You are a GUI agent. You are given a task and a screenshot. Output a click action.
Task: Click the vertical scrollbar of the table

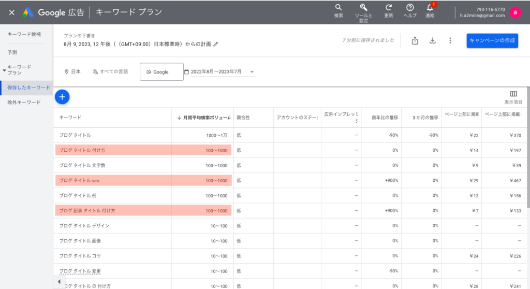pyautogui.click(x=528, y=148)
